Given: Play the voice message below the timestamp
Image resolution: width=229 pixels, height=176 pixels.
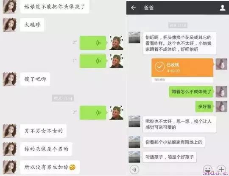Looking at the screenshot, I should 93,113.
